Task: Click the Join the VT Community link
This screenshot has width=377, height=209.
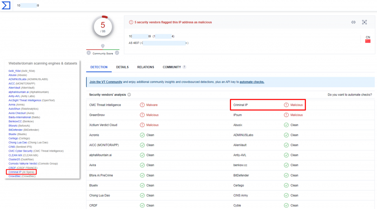Action: point(106,82)
